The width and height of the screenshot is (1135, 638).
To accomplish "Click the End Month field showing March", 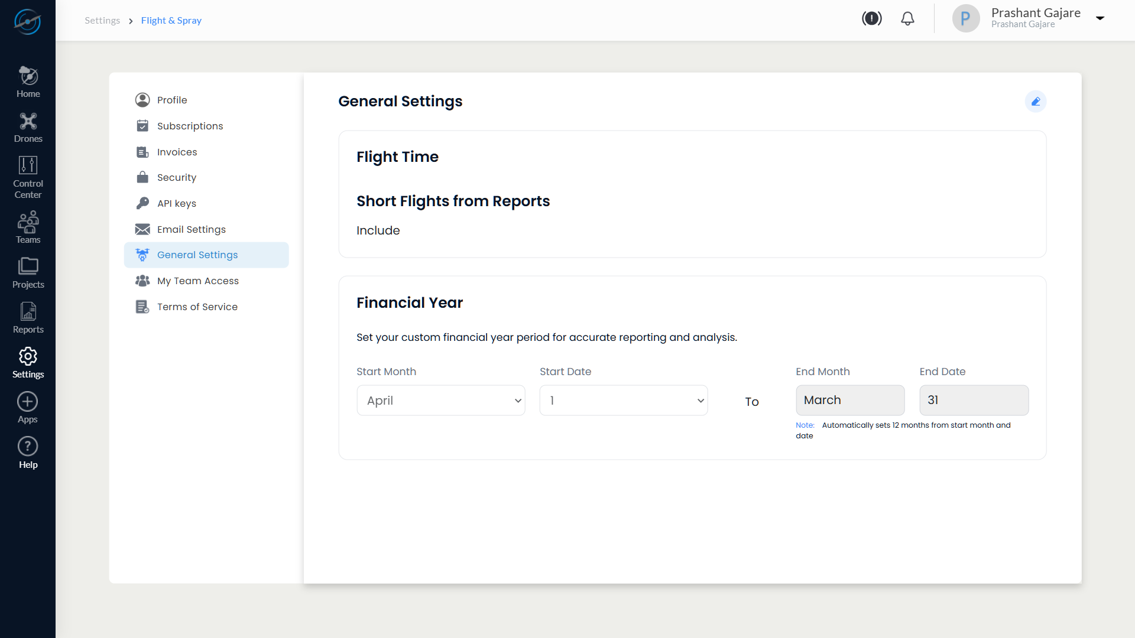I will 849,401.
